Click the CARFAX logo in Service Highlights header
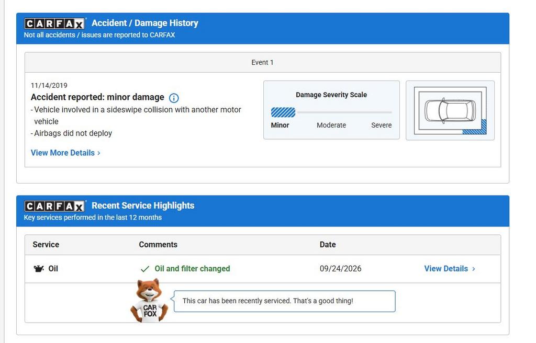The width and height of the screenshot is (536, 343). tap(54, 206)
